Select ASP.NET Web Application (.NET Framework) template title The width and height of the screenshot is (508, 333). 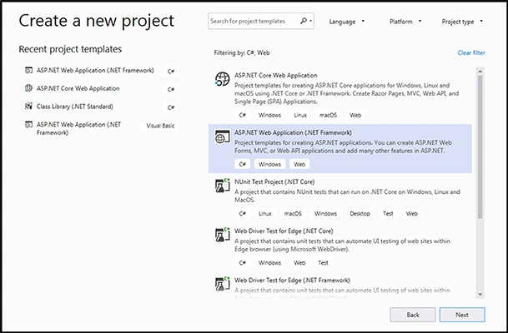[x=293, y=132]
